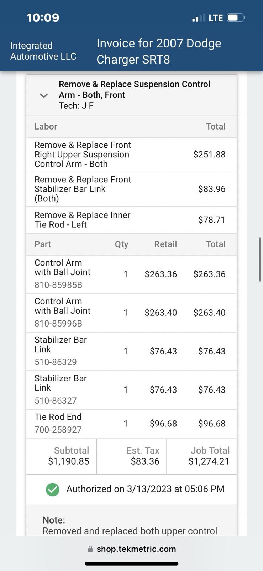The image size is (263, 571).
Task: Tap the battery icon in status bar
Action: click(x=236, y=18)
